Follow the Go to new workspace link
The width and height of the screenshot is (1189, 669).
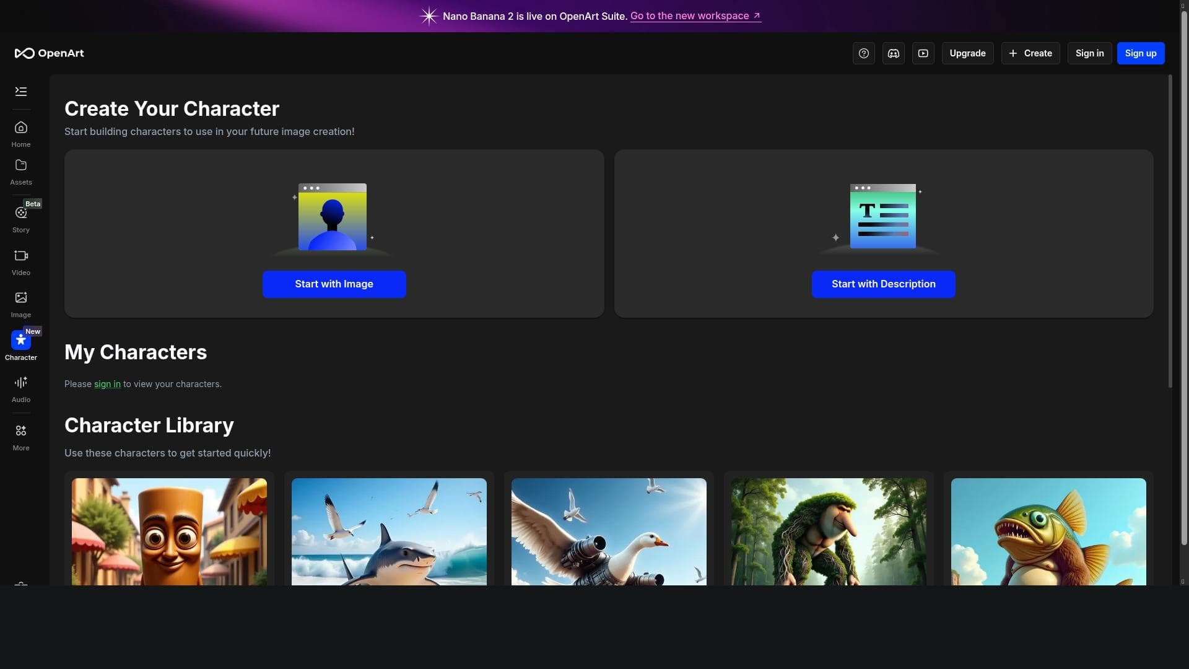(695, 16)
